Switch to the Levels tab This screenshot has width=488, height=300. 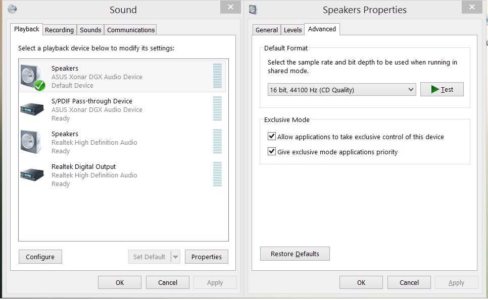coord(292,30)
